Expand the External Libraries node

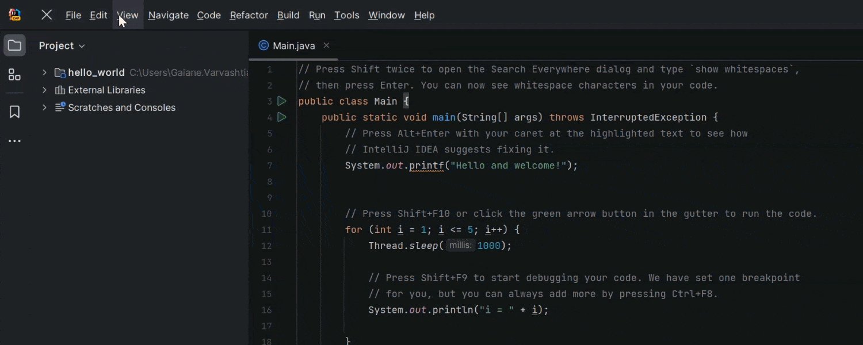tap(44, 90)
